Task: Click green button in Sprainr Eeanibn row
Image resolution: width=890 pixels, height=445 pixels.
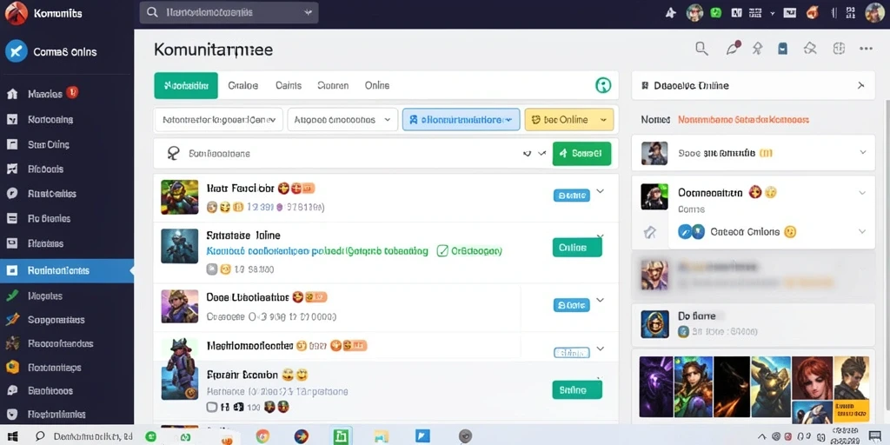Action: tap(577, 390)
